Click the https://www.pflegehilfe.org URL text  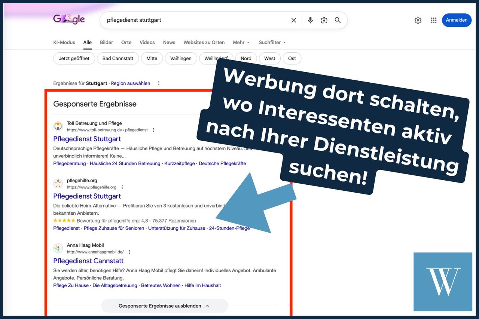click(92, 187)
